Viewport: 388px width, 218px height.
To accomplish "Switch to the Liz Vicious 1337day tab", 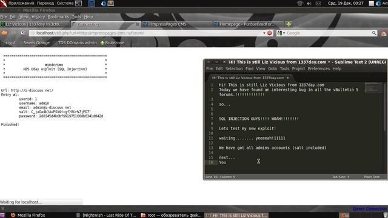I will click(35, 24).
